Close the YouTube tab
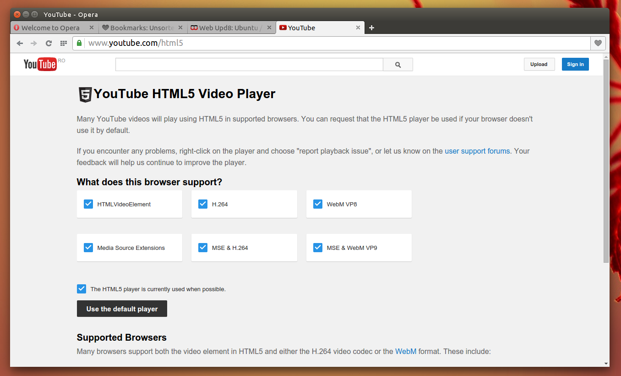The image size is (621, 376). coord(358,28)
